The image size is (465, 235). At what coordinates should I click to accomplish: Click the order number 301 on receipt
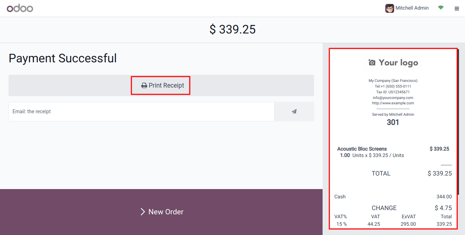coord(393,122)
